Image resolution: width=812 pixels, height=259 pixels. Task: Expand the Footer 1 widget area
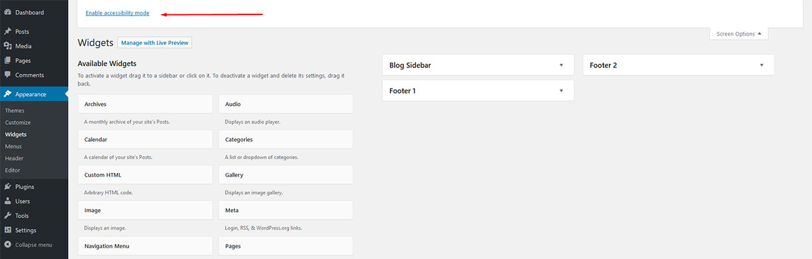tap(561, 90)
